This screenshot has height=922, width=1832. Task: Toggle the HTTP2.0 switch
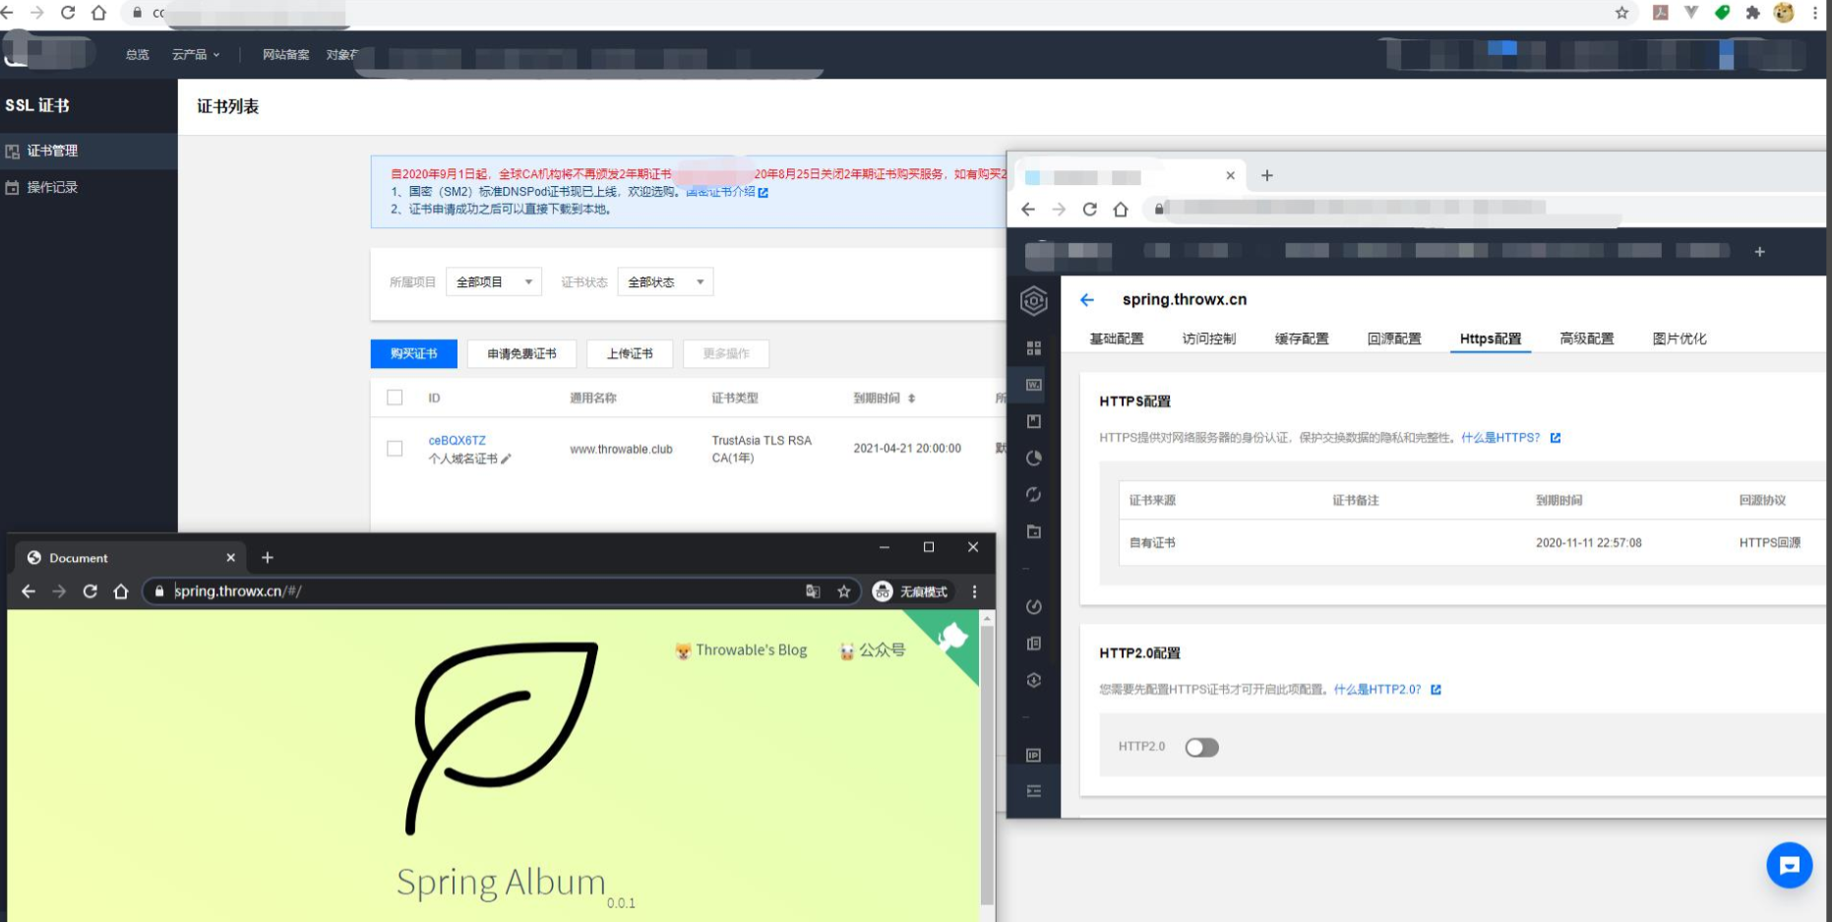click(x=1204, y=747)
